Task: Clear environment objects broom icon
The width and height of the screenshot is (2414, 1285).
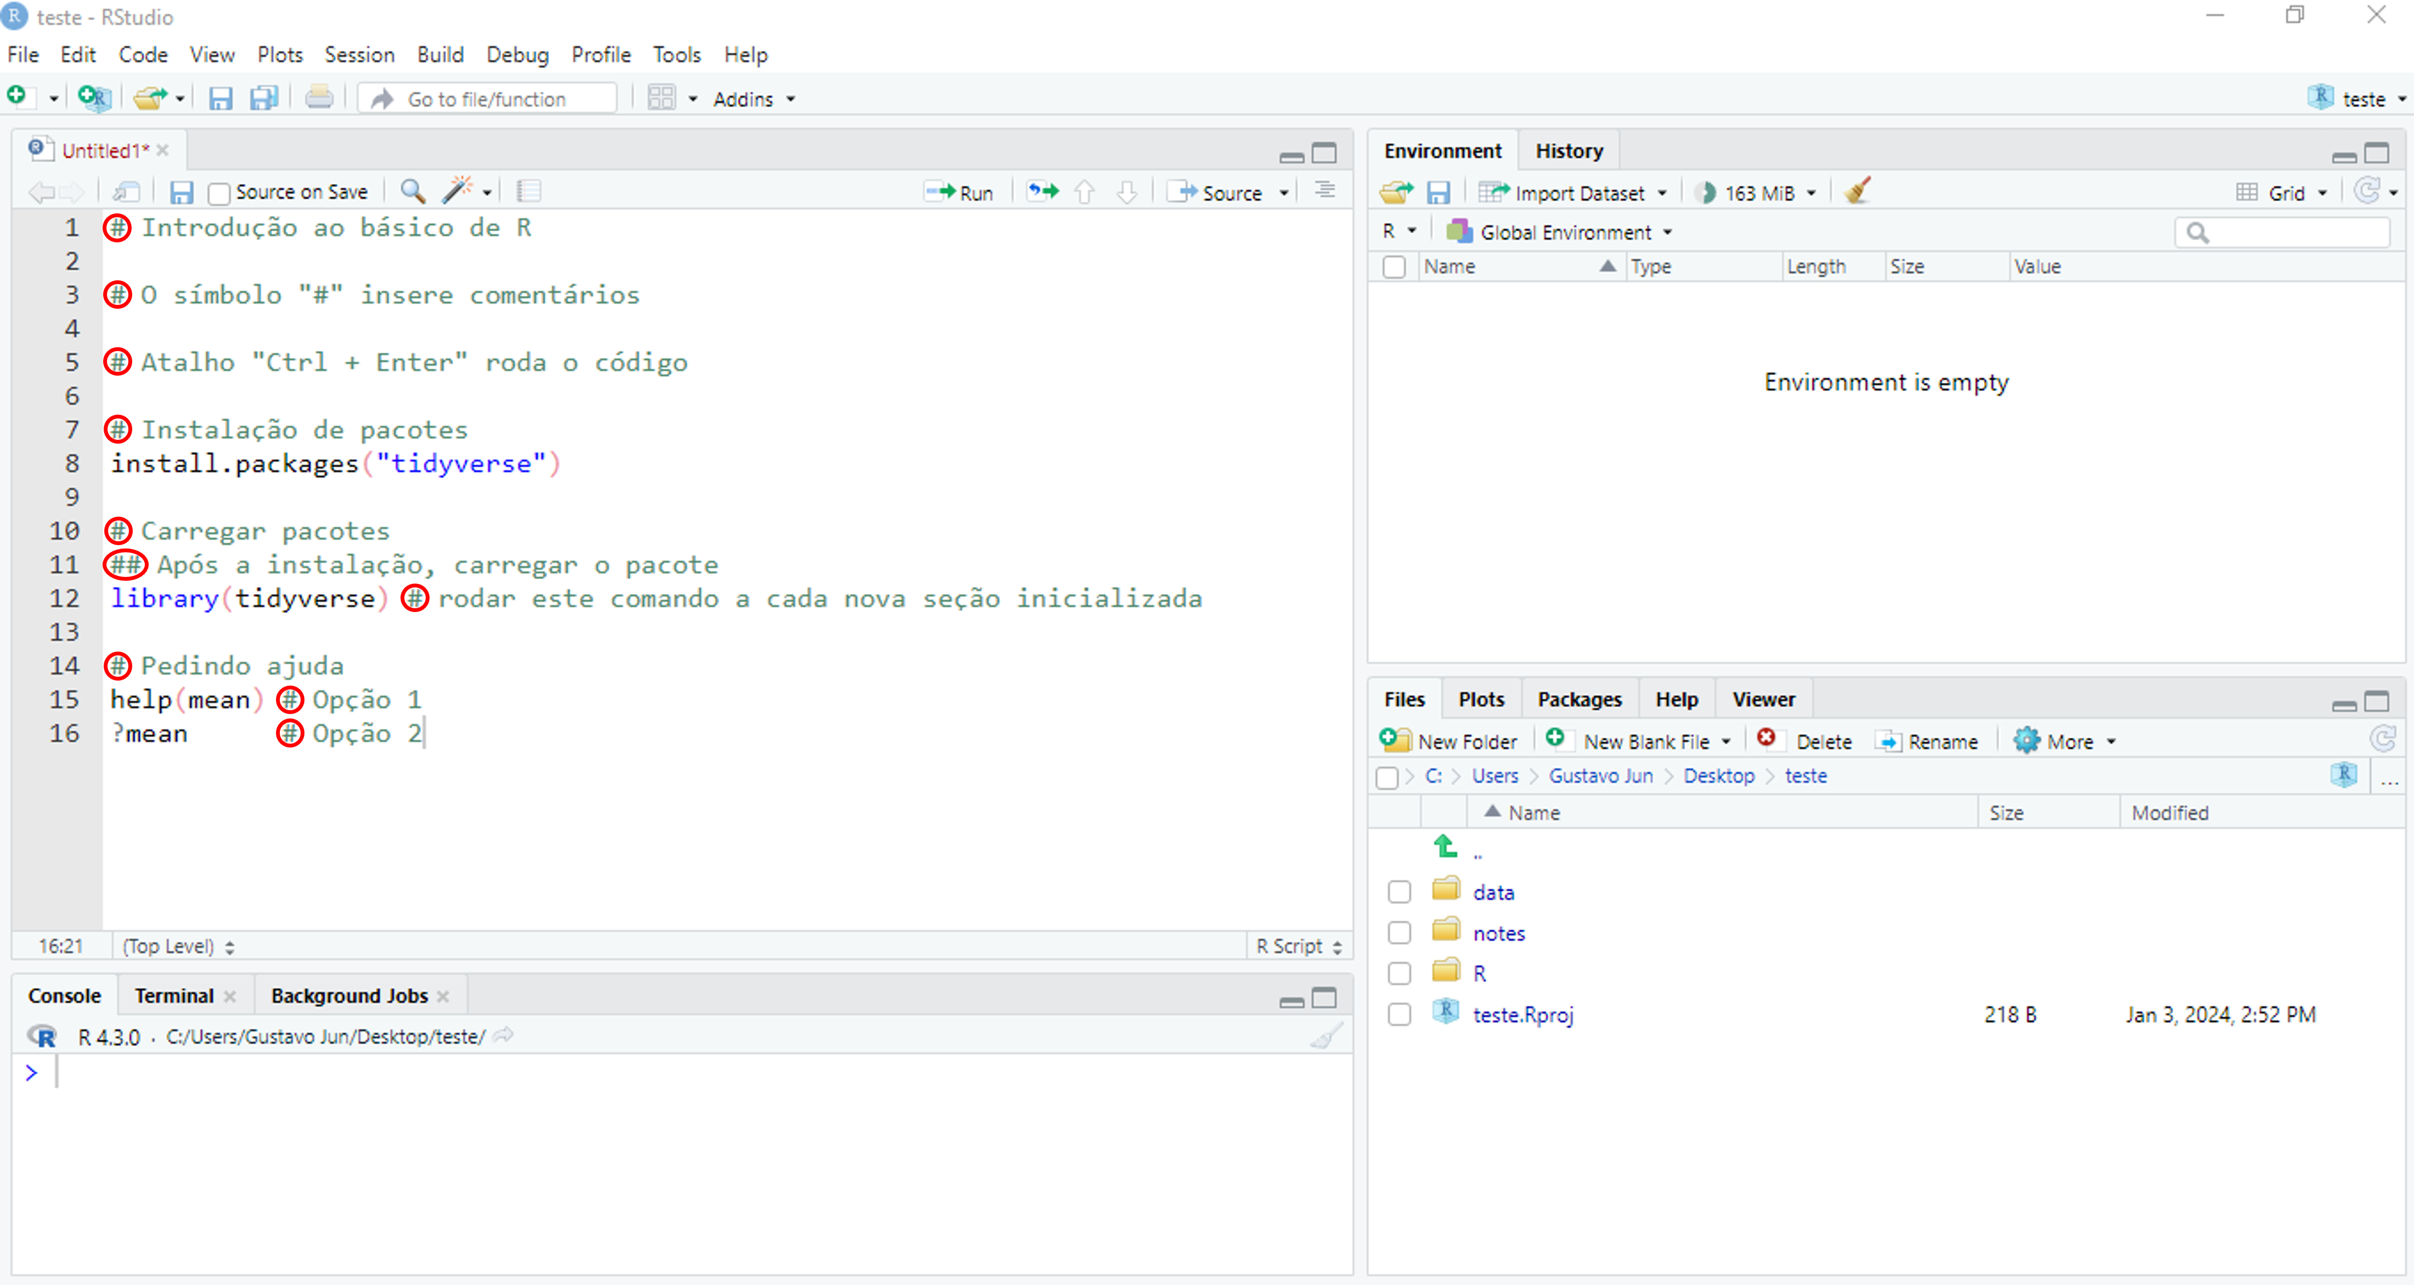Action: 1857,191
